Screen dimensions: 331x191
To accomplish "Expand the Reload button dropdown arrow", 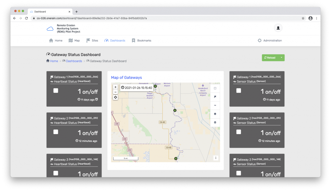I will point(281,58).
